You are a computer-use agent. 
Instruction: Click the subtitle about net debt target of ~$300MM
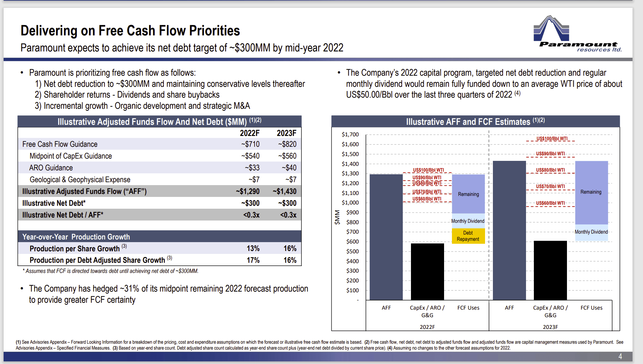click(x=182, y=48)
